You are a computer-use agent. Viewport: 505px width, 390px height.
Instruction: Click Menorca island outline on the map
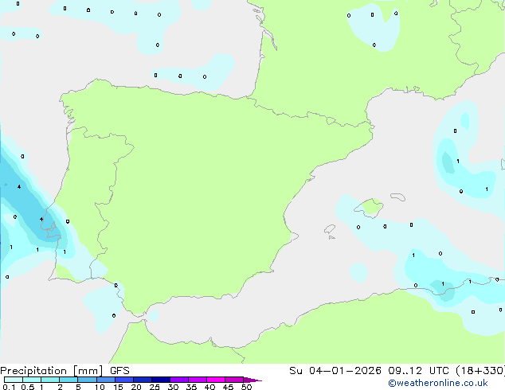point(397,197)
